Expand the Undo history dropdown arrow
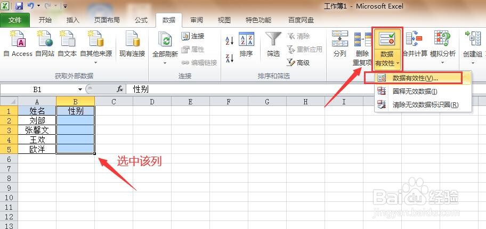Viewport: 486px width, 229px height. coord(38,5)
